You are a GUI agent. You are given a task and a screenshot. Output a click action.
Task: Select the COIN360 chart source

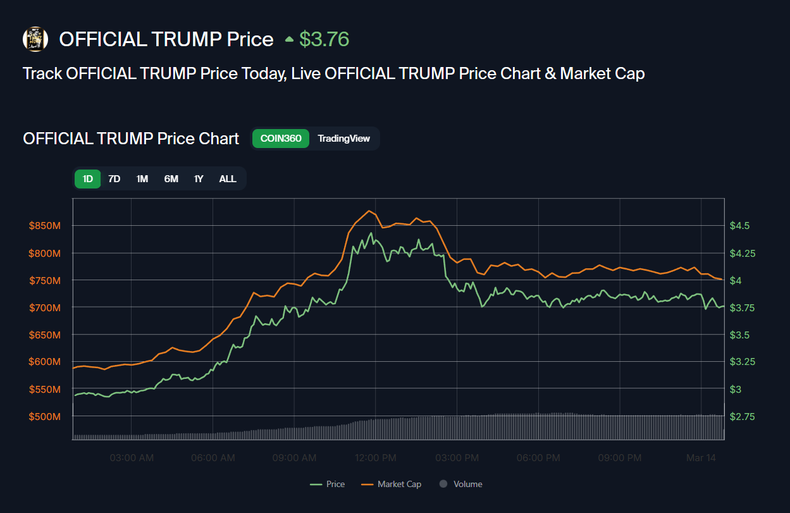[x=281, y=139]
